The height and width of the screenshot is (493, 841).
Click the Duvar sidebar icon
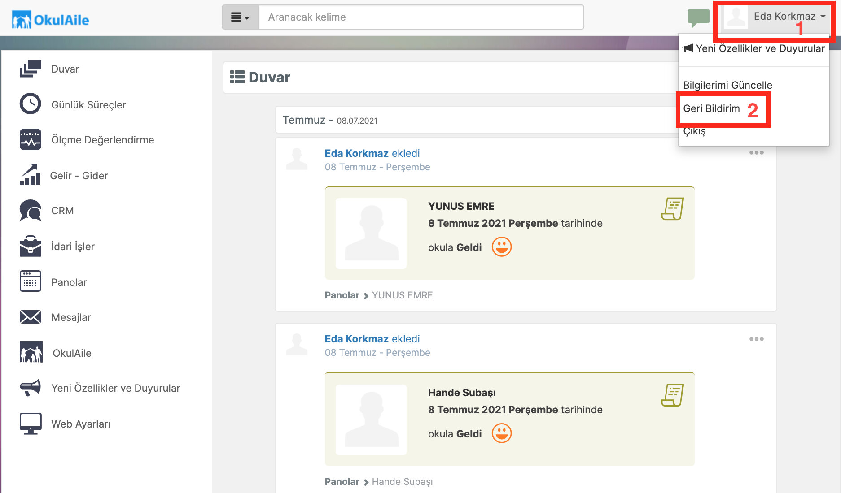pos(31,69)
